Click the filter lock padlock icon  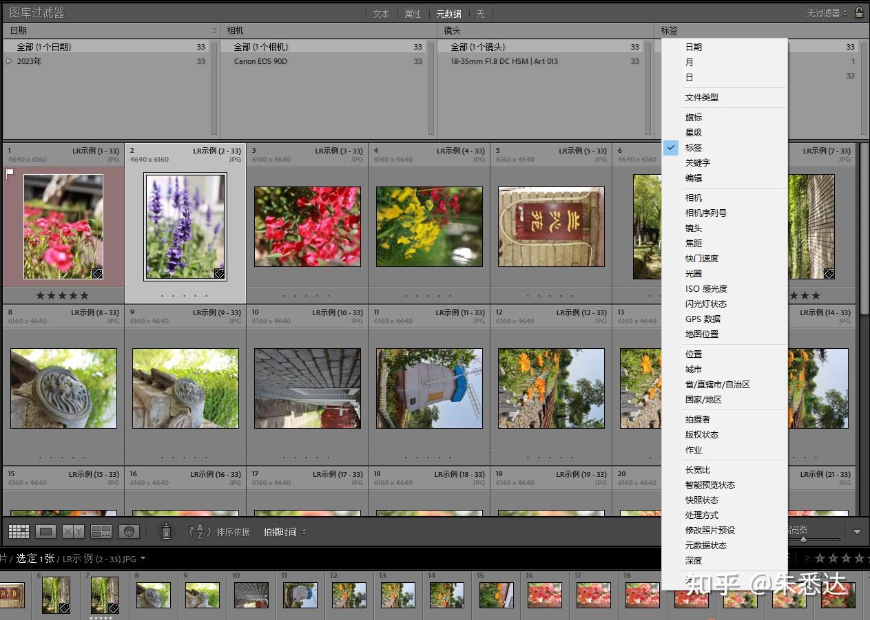click(x=859, y=13)
